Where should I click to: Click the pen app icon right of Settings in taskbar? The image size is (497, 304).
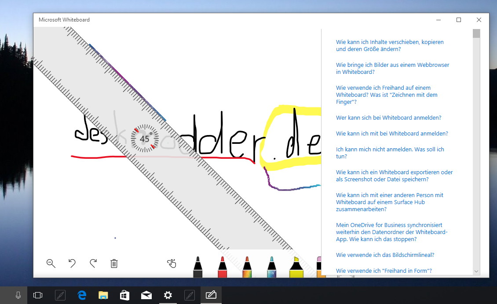click(x=190, y=295)
